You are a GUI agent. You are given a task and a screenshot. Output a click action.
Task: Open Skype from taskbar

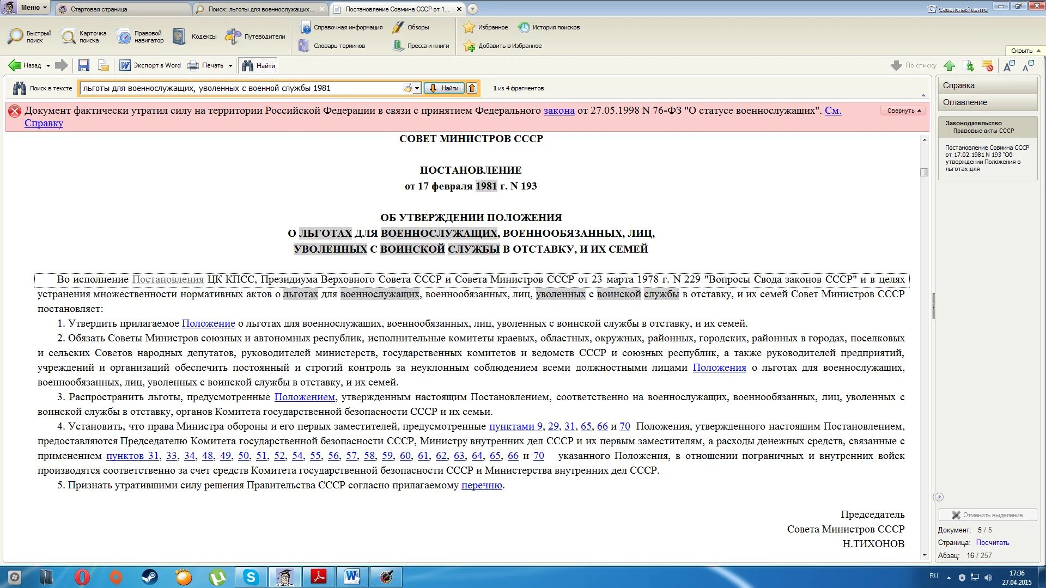[x=250, y=577]
